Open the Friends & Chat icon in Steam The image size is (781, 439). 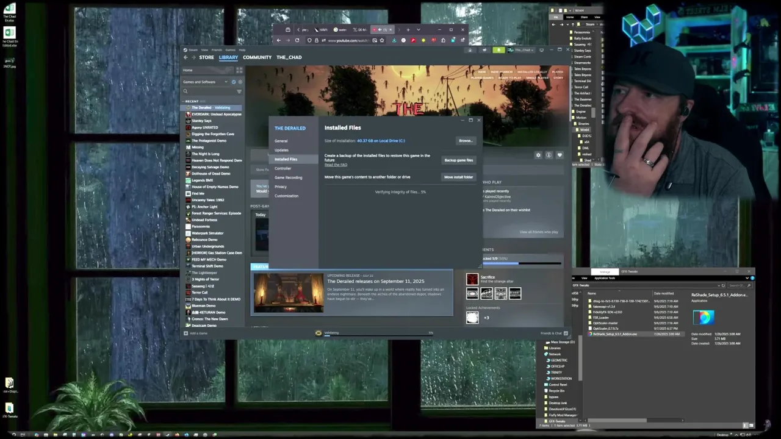click(566, 333)
